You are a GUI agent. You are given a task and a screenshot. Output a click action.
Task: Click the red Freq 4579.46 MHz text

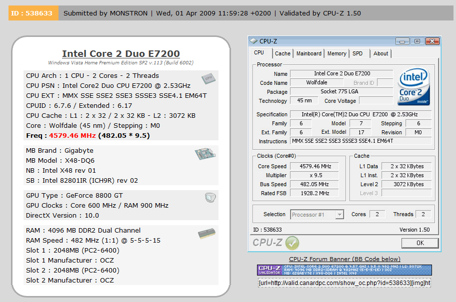pos(72,136)
